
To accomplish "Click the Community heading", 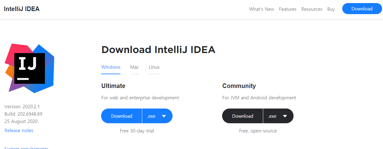I will pos(239,86).
